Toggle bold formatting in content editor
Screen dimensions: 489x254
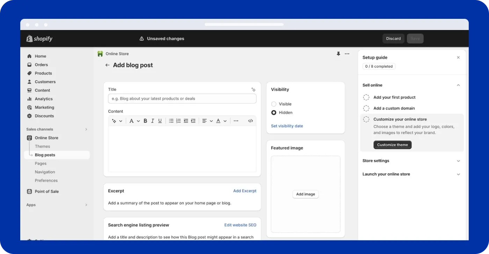point(145,121)
